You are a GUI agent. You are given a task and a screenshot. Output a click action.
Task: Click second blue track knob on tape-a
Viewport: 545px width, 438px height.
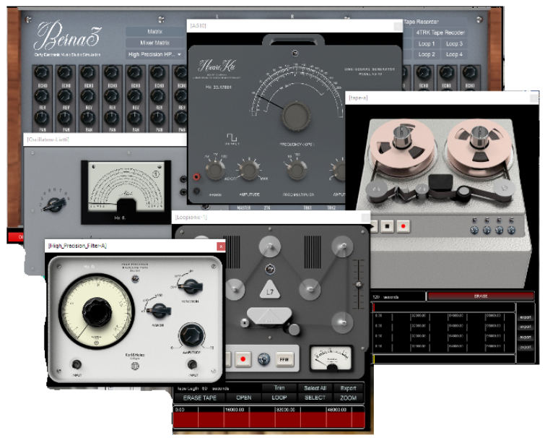point(487,230)
